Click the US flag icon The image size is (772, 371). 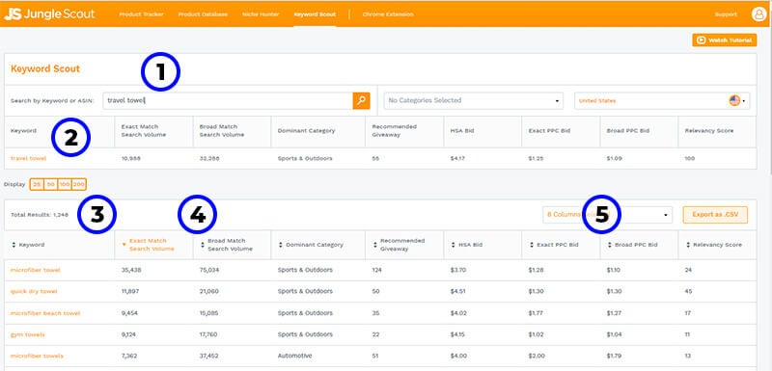tap(734, 100)
